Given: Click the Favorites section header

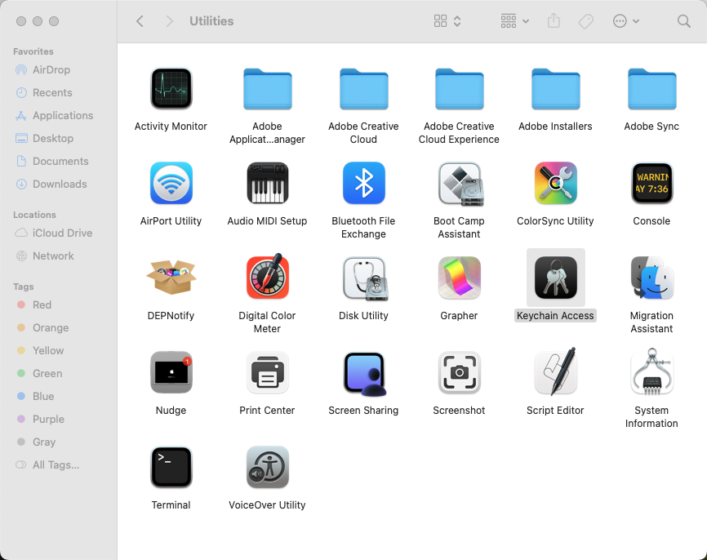Looking at the screenshot, I should click(x=33, y=51).
